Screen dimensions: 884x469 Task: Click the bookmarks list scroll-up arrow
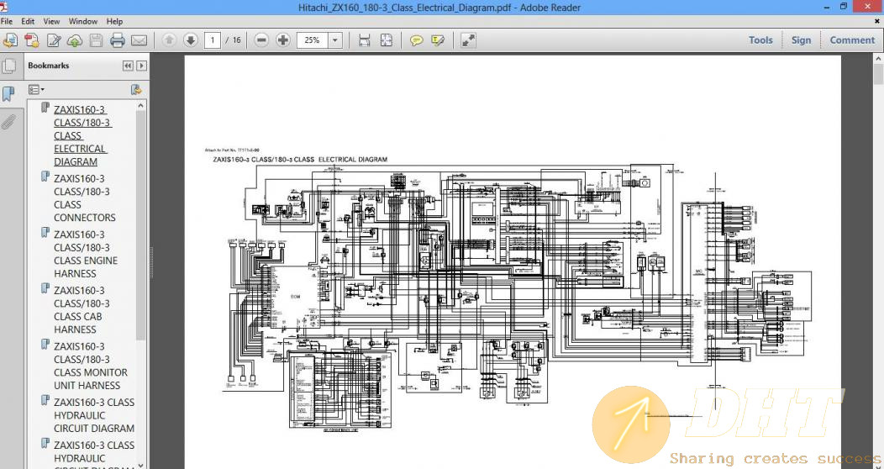click(141, 105)
